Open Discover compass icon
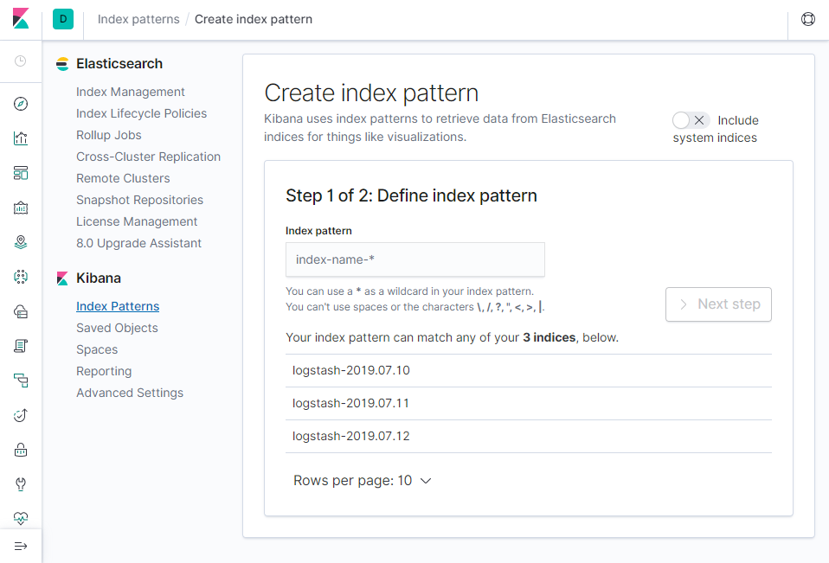The image size is (829, 563). (21, 104)
